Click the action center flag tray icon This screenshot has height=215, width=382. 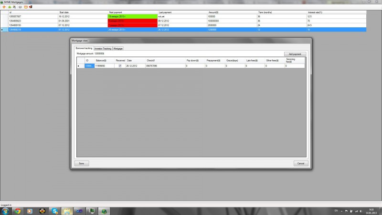pyautogui.click(x=347, y=211)
